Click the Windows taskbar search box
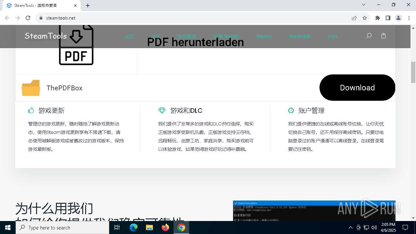This screenshot has height=234, width=416. pos(62,227)
